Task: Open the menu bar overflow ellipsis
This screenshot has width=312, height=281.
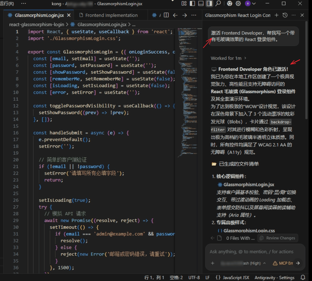Action: click(x=23, y=4)
